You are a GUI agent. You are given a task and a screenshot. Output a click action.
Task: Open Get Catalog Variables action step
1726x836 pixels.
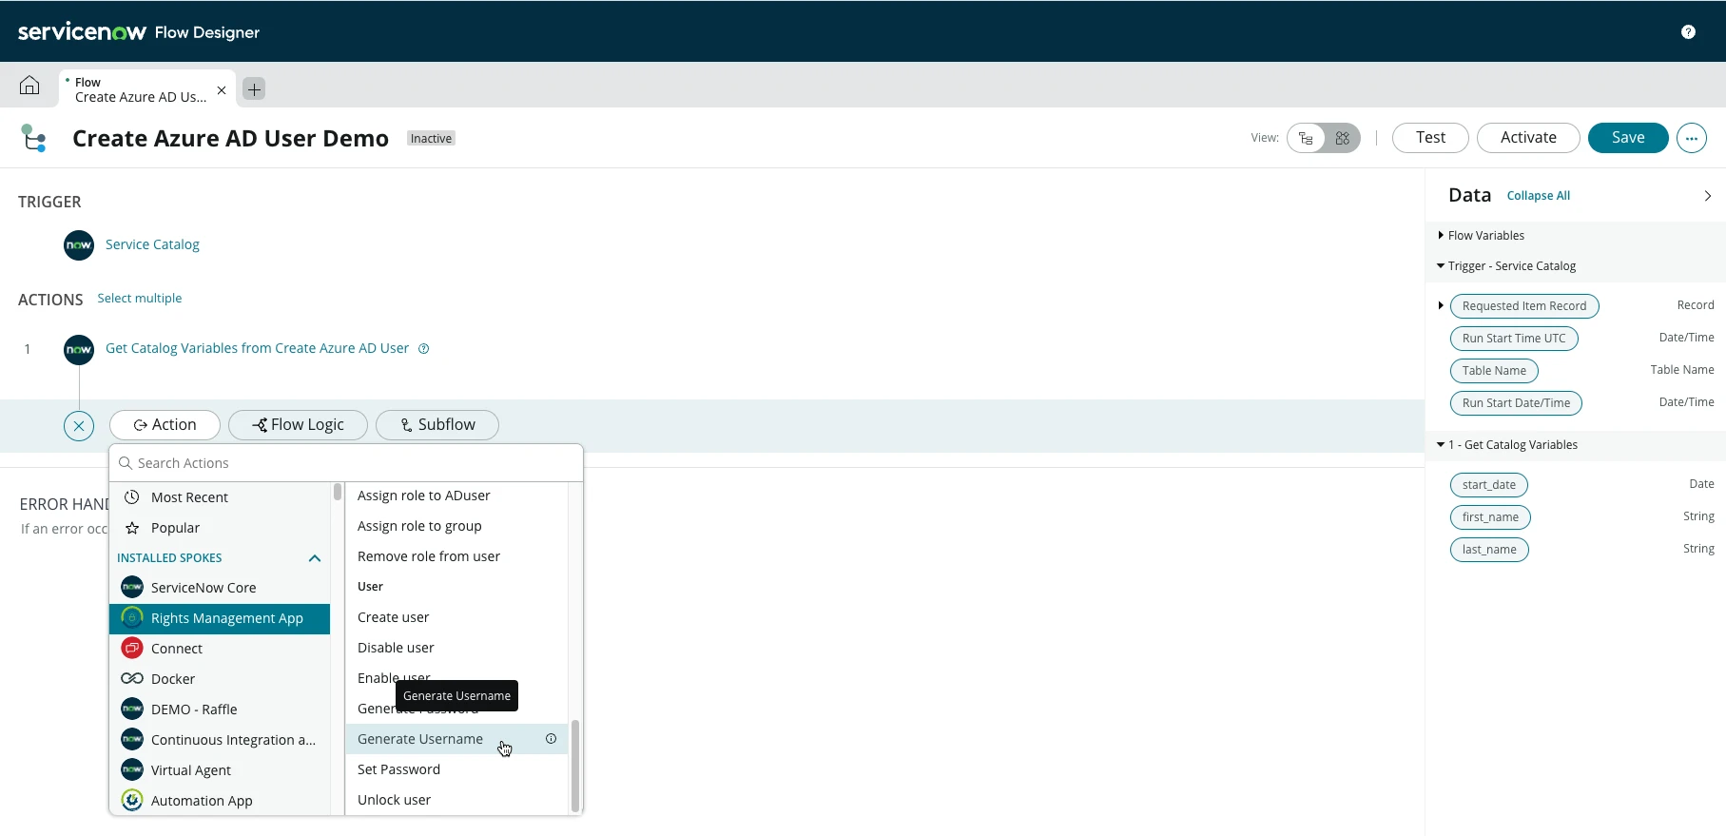[x=257, y=348]
